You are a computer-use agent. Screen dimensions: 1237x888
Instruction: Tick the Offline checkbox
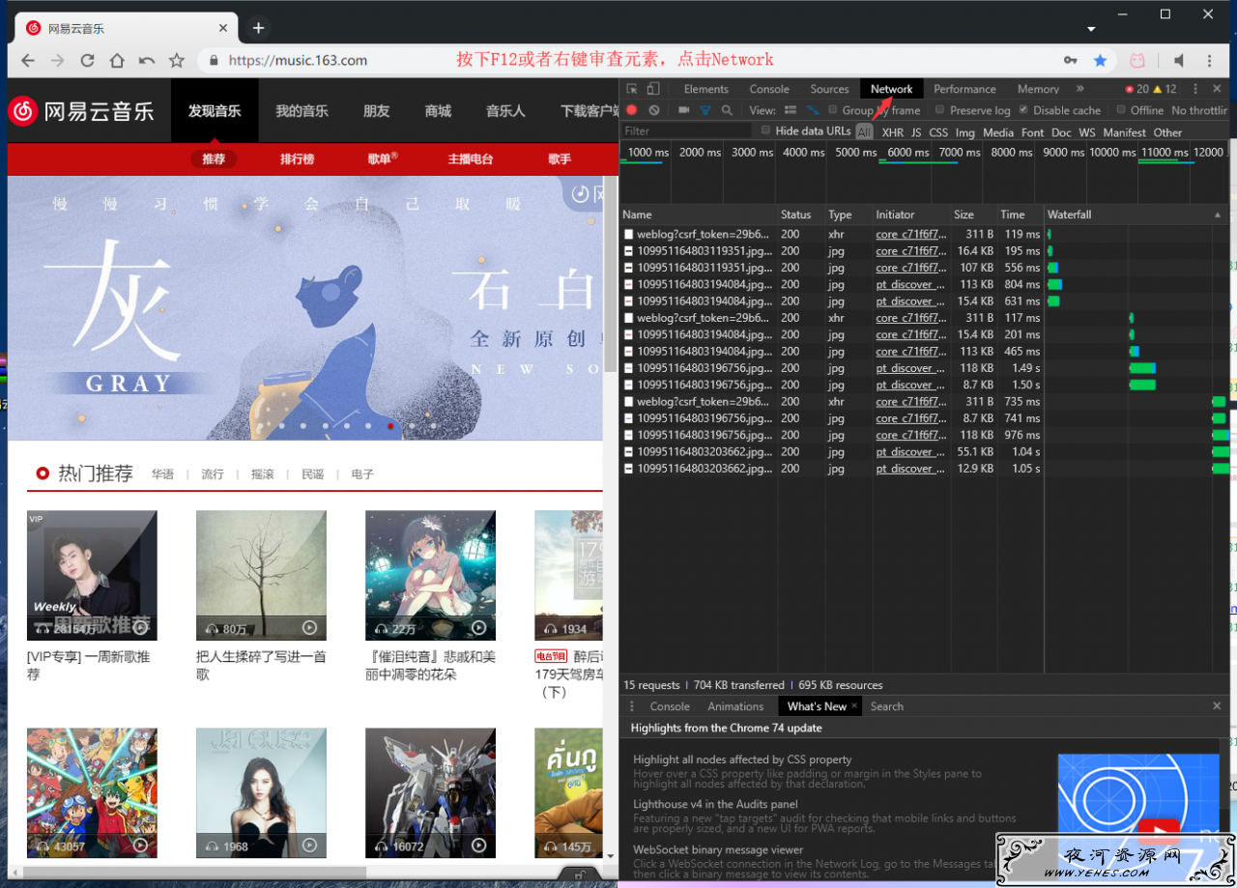pyautogui.click(x=1121, y=110)
